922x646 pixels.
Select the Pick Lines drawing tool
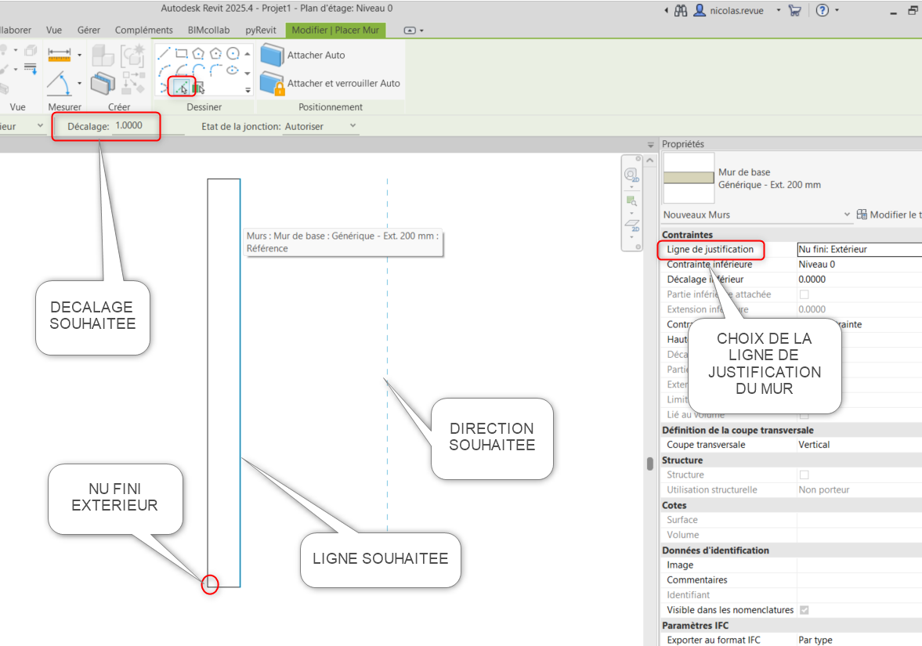tap(182, 86)
